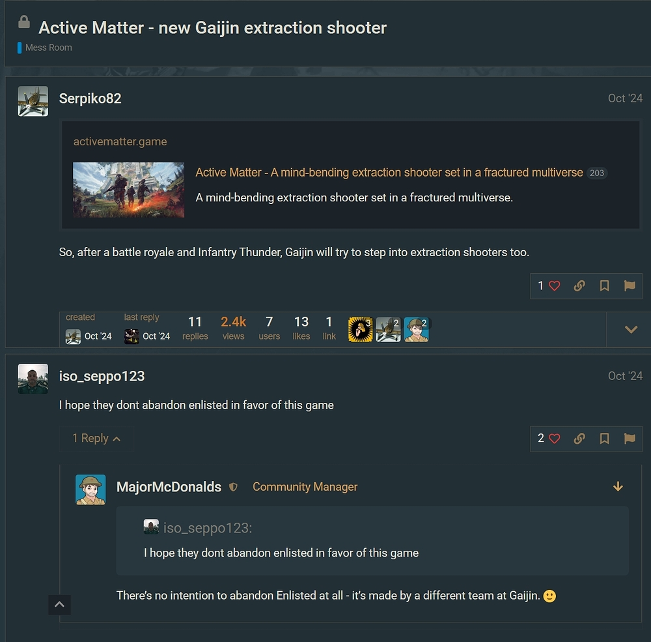The height and width of the screenshot is (642, 651).
Task: Flag Serpiko82's post
Action: (x=630, y=286)
